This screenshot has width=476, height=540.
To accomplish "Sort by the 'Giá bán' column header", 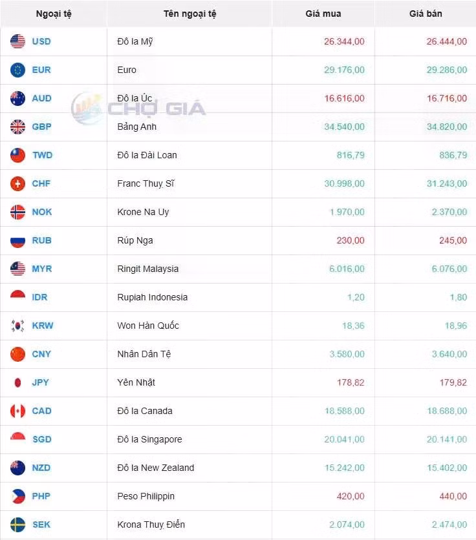I will pos(426,14).
